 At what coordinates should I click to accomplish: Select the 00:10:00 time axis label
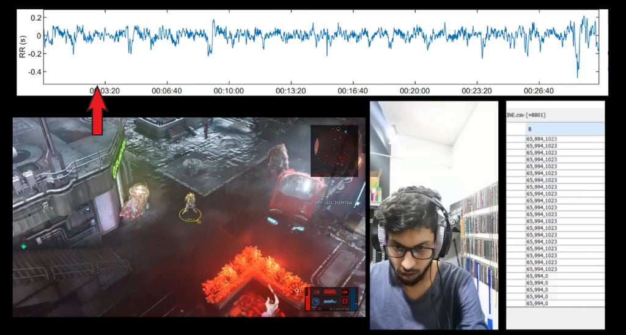tap(229, 91)
